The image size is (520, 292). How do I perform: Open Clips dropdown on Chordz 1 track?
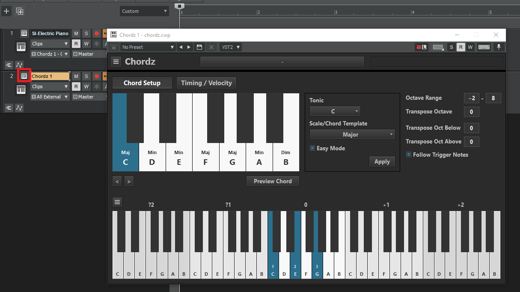coord(50,86)
